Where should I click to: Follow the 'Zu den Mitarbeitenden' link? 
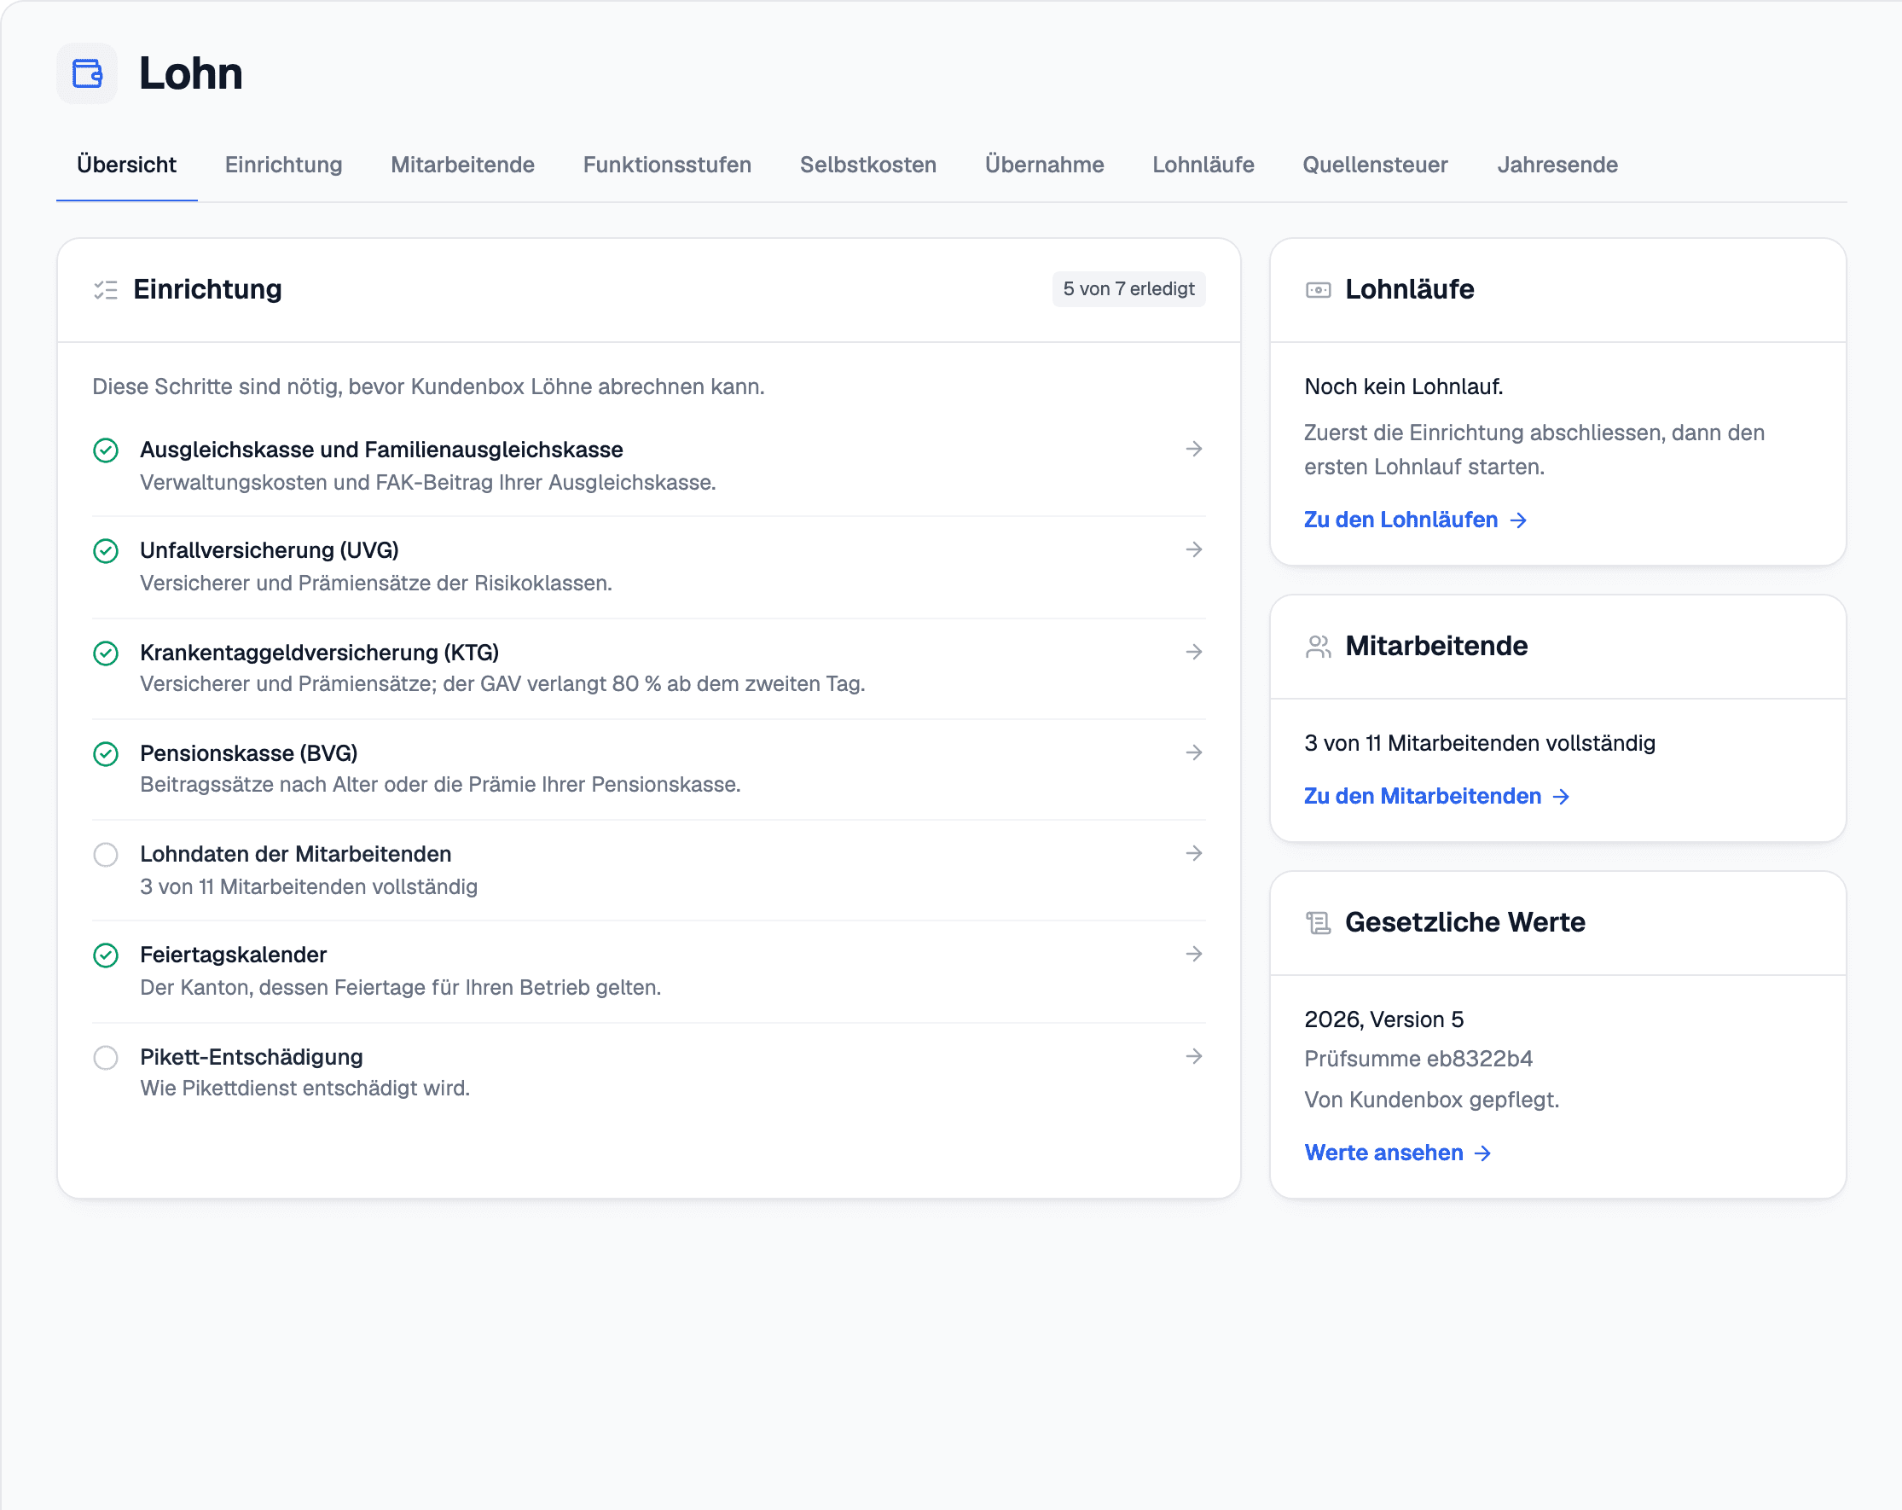click(x=1437, y=796)
